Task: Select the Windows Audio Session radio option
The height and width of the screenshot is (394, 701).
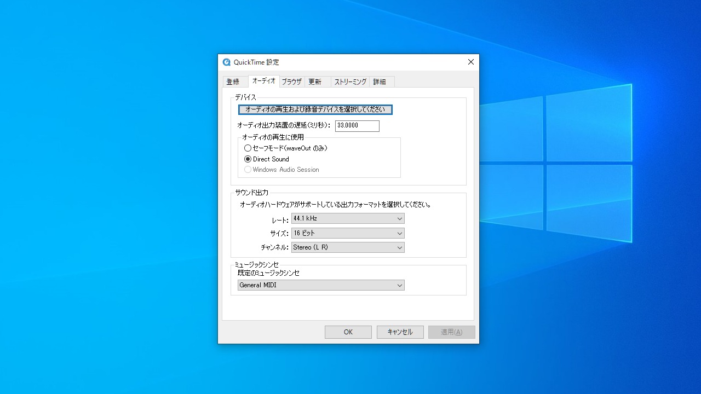Action: 281,170
